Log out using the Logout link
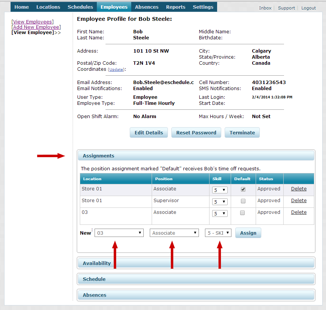 308,8
